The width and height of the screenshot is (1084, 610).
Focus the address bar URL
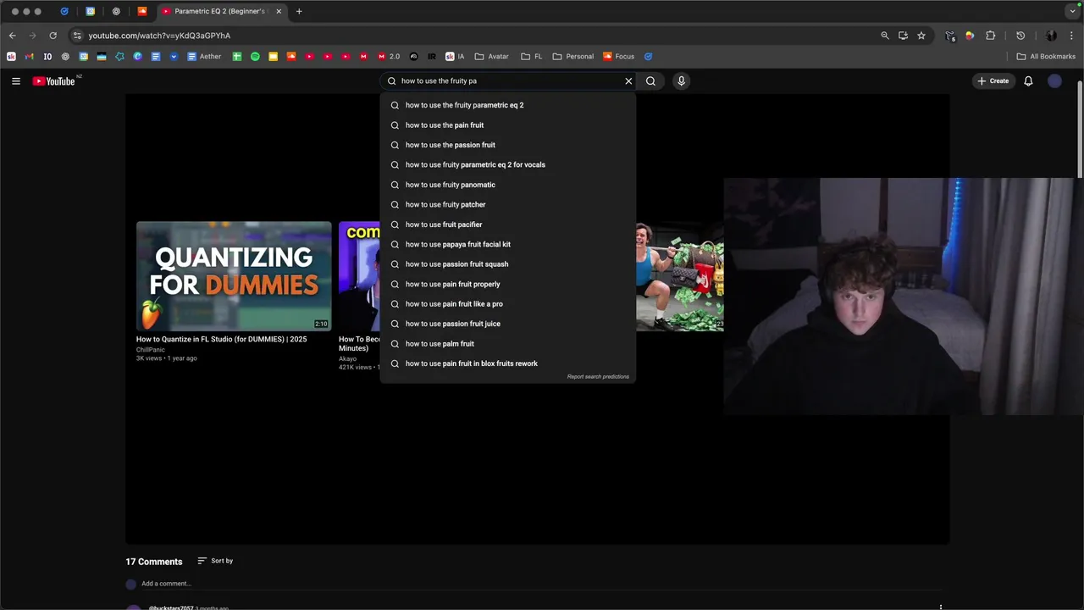pyautogui.click(x=159, y=36)
